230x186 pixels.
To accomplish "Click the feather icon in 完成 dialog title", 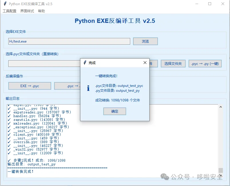I will point(85,63).
